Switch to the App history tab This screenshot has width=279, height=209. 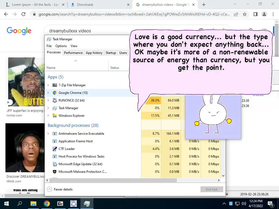pos(94,53)
